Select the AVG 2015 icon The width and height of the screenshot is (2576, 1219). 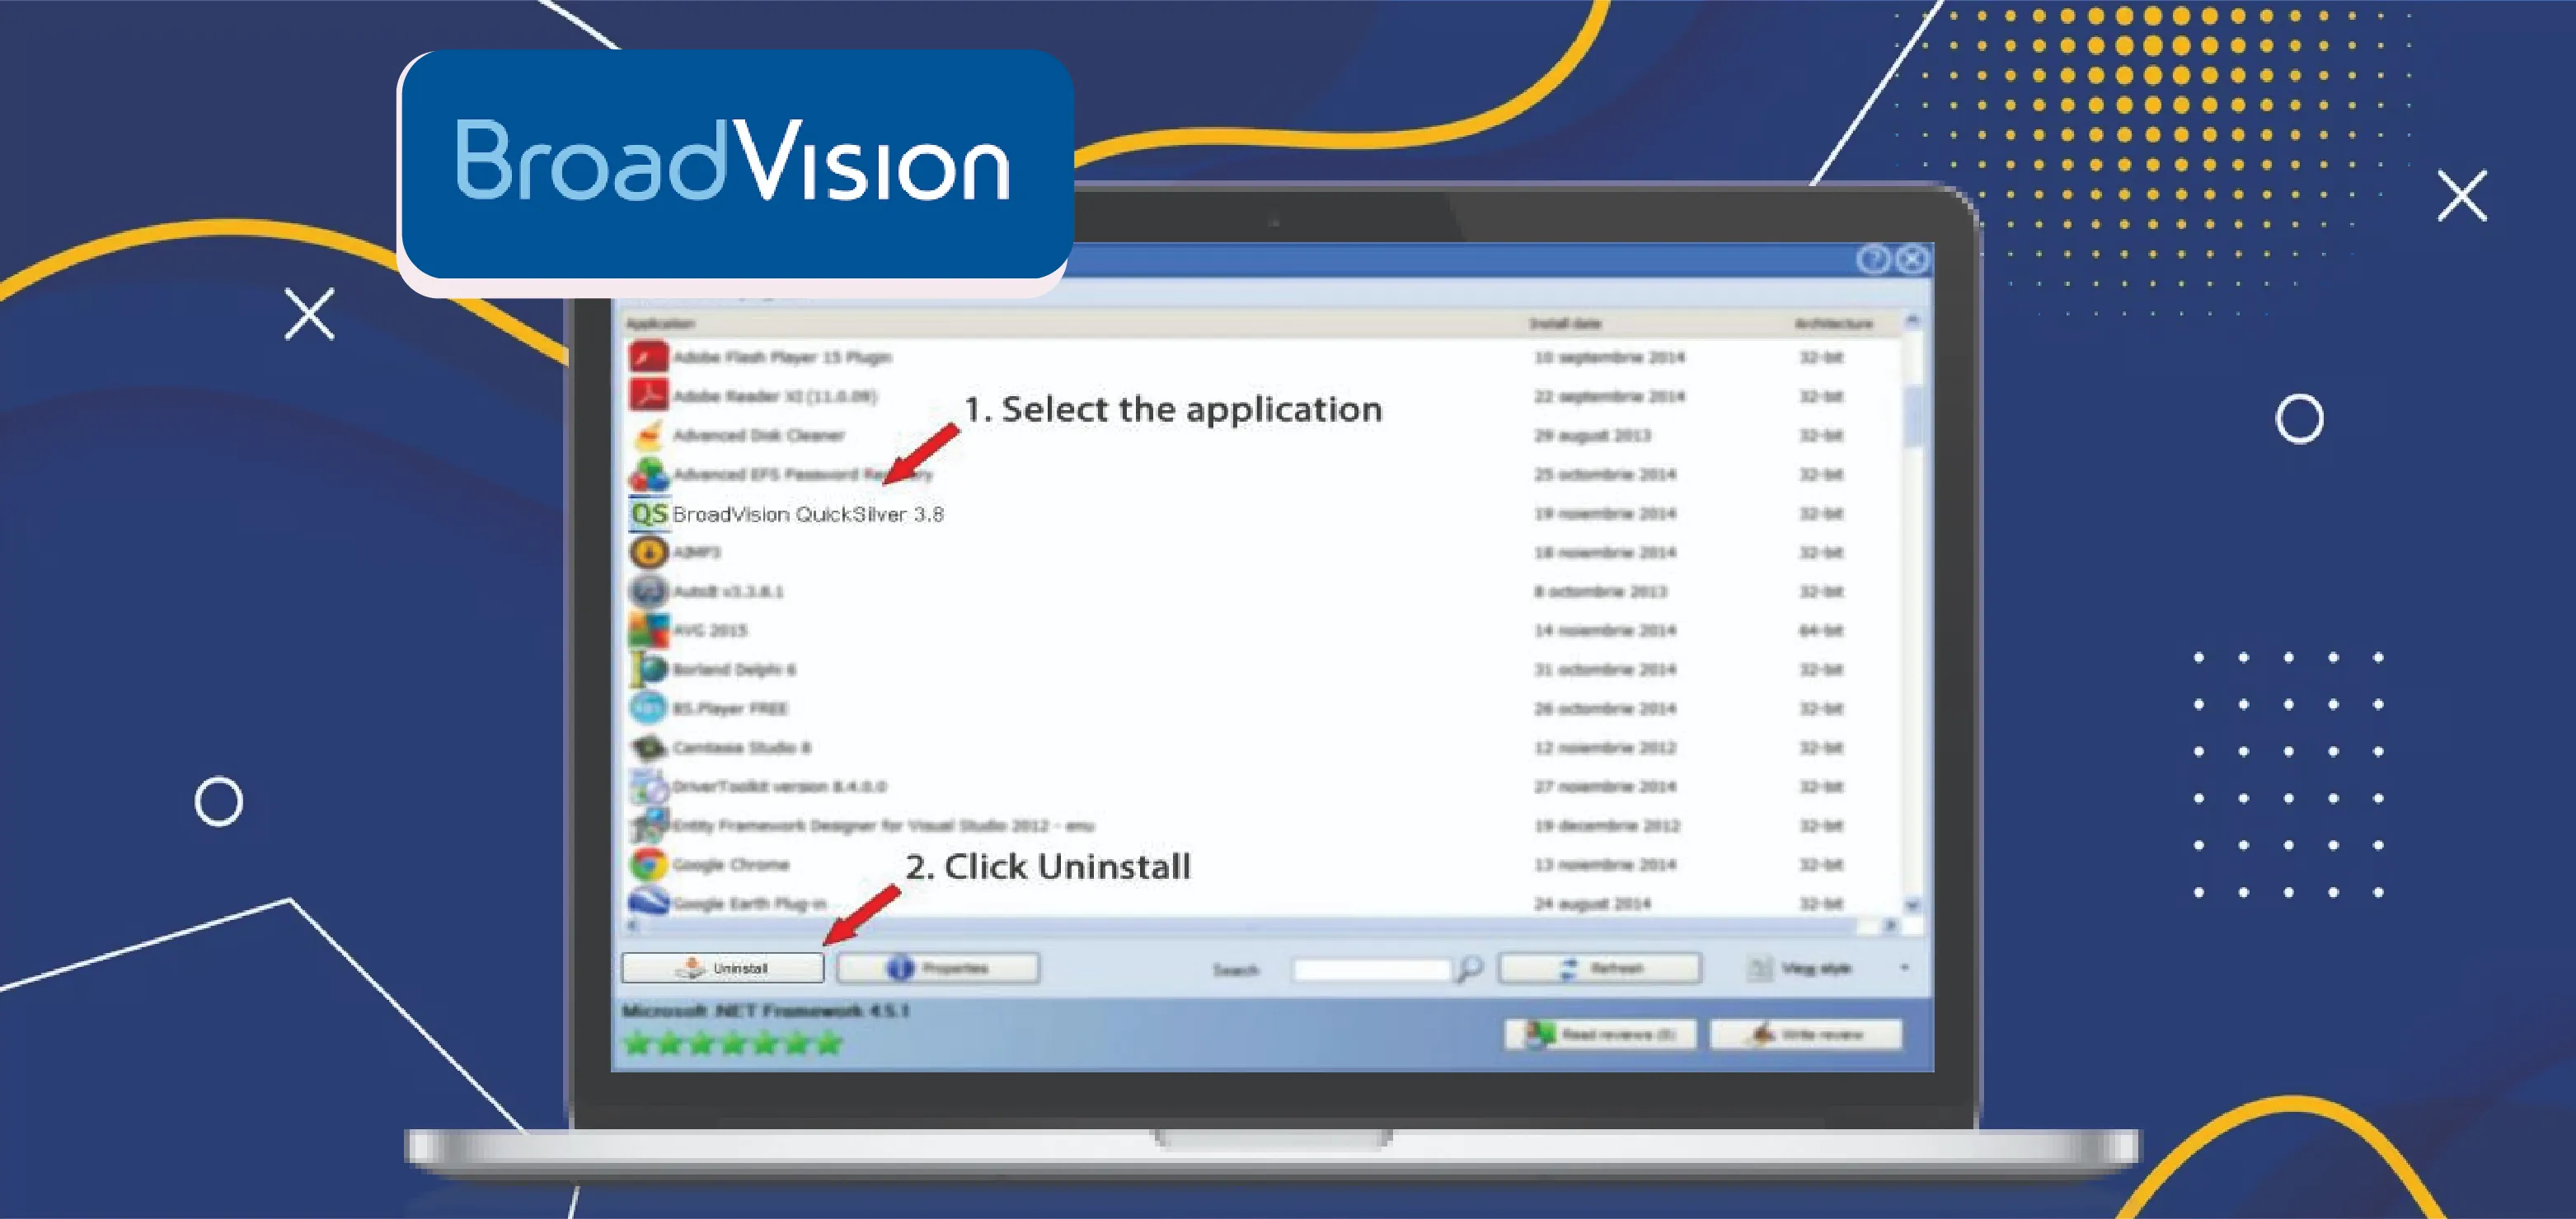648,630
